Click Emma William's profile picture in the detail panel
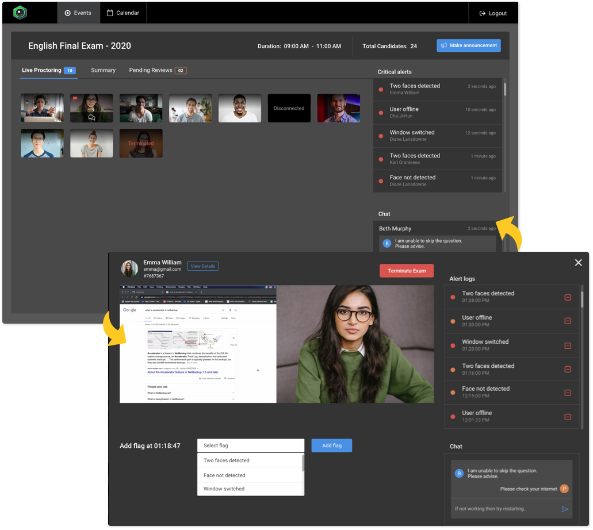Image resolution: width=593 pixels, height=530 pixels. click(129, 266)
